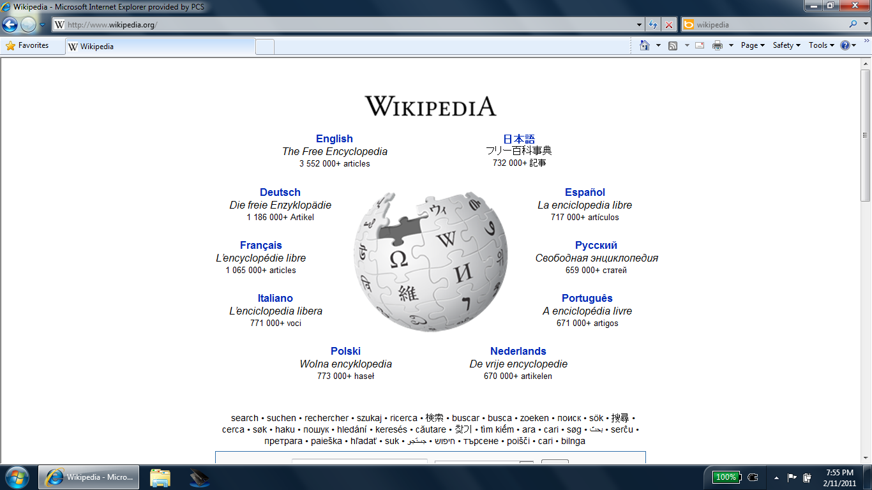The image size is (872, 490).
Task: Open the Français Wikipedia link
Action: click(261, 245)
